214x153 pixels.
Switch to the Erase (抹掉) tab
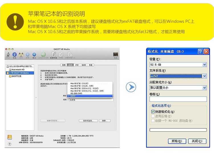point(70,65)
